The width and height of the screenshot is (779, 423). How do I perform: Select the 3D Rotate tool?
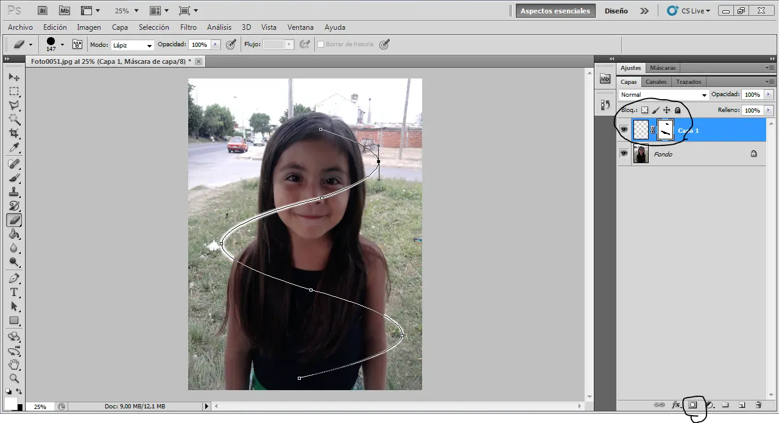(x=14, y=337)
